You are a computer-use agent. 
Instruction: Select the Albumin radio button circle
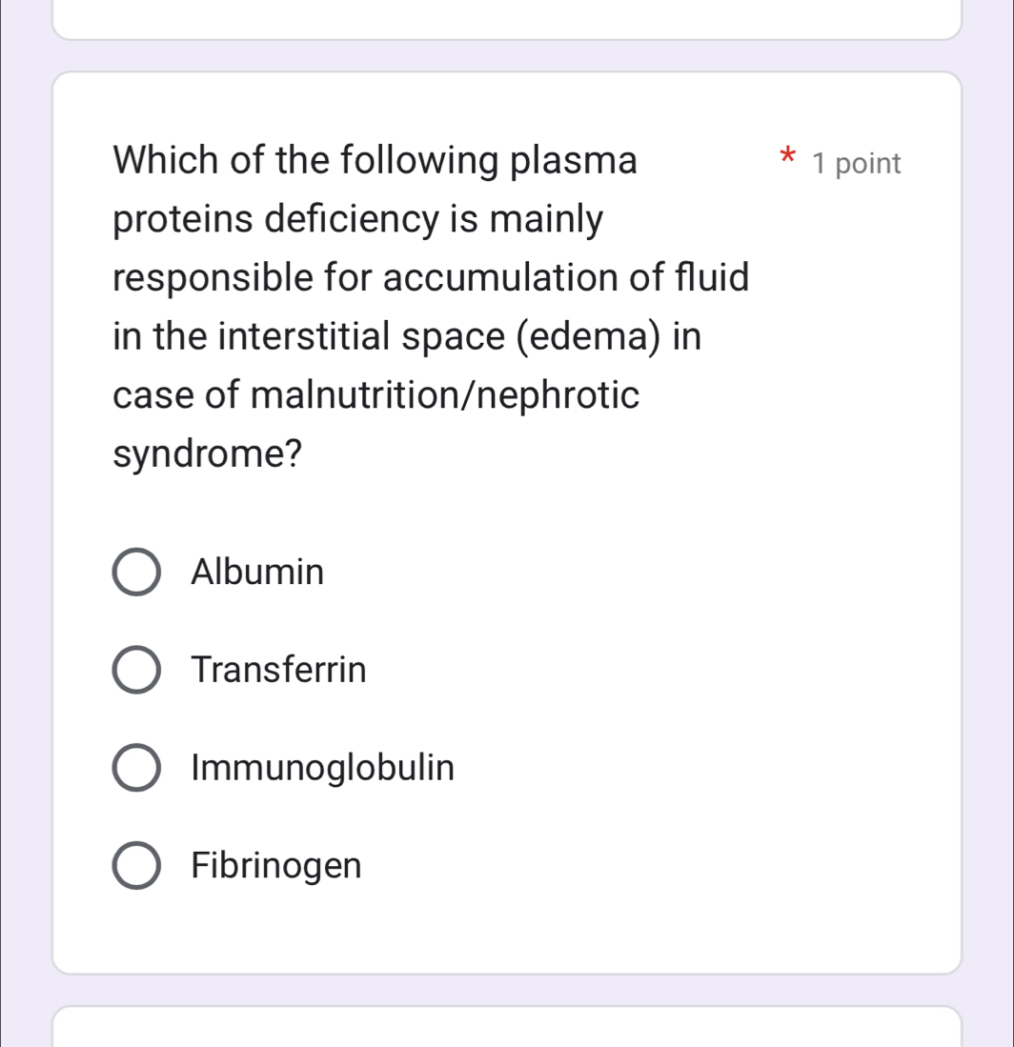coord(136,573)
